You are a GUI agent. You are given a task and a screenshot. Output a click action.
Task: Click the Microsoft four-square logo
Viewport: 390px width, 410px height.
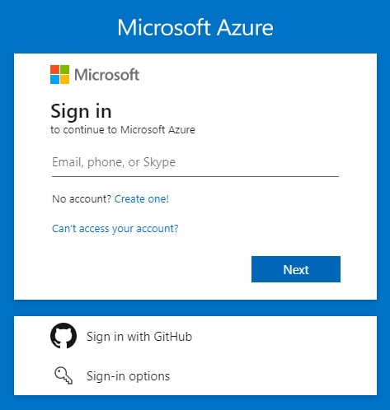coord(59,74)
